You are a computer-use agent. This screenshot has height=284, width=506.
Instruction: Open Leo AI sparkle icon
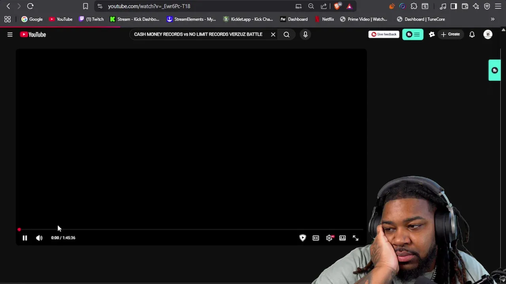point(476,6)
